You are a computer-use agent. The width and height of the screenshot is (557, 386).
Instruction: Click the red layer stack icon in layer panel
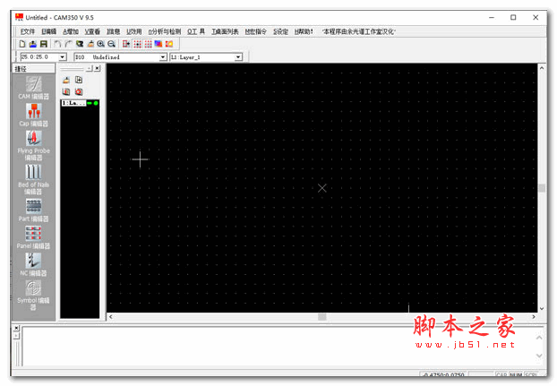click(66, 91)
